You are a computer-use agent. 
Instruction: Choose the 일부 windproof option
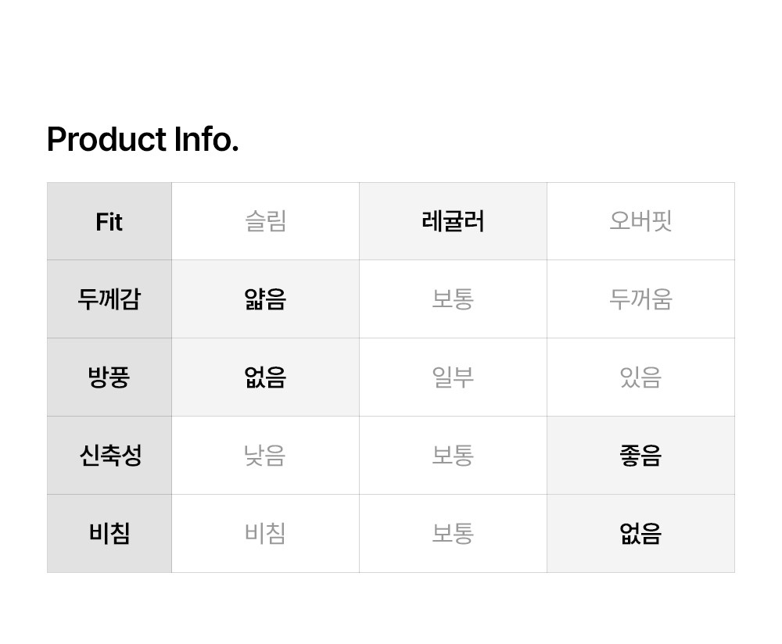point(453,377)
